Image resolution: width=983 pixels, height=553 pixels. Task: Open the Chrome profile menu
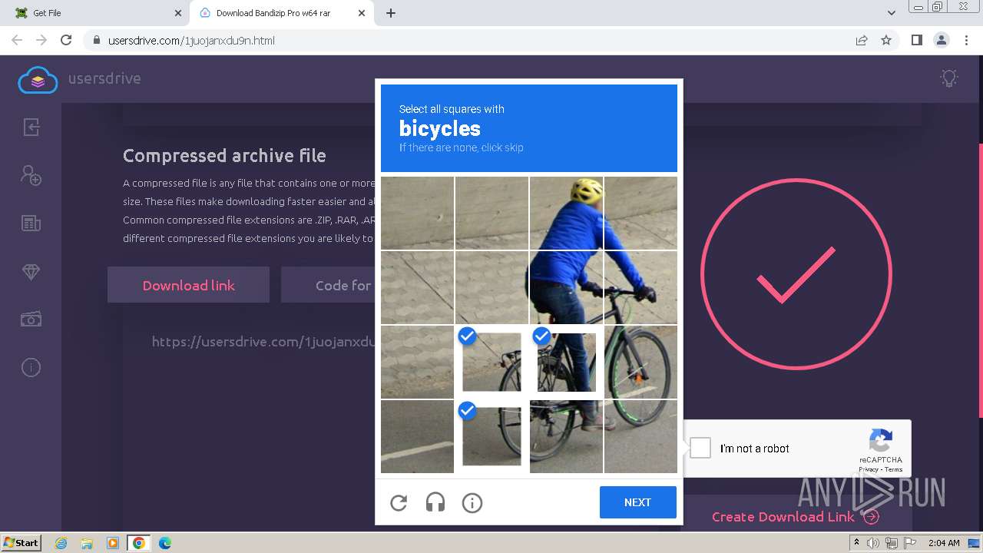pos(941,40)
